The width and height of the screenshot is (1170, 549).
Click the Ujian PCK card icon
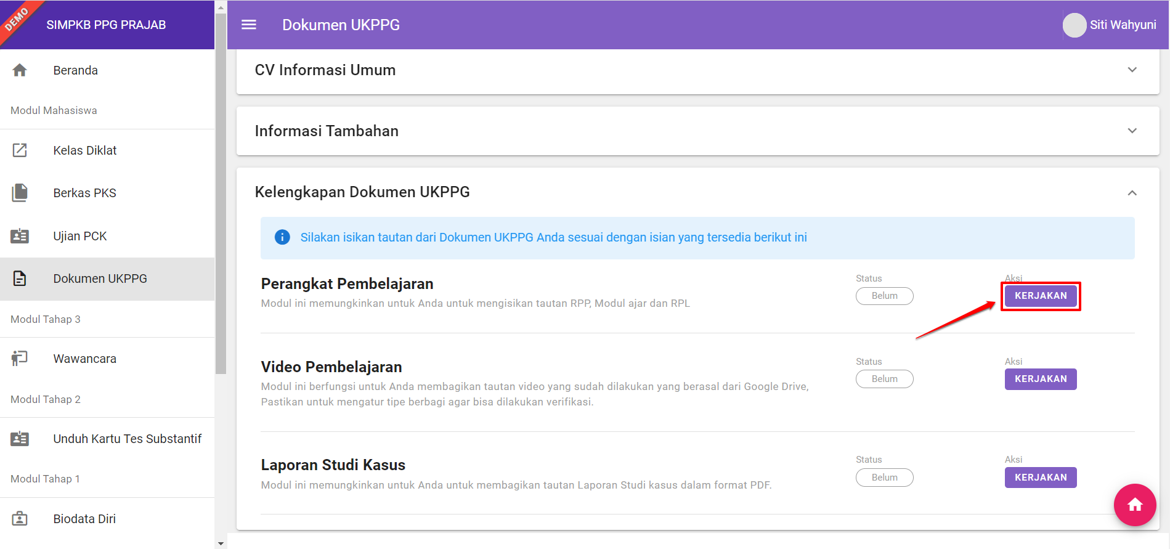coord(20,236)
